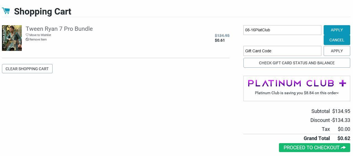Click the remove icon beside Remove Item
Image resolution: width=353 pixels, height=156 pixels.
click(27, 39)
